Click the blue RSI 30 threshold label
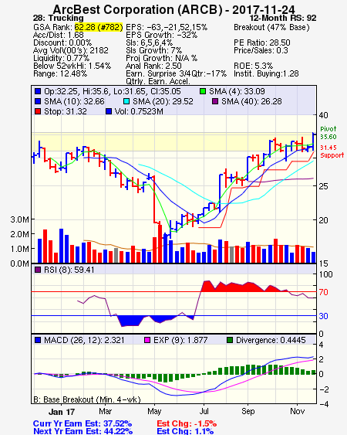The image size is (347, 435). tap(323, 316)
